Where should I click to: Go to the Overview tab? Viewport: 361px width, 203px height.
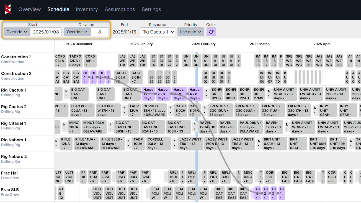tap(30, 9)
